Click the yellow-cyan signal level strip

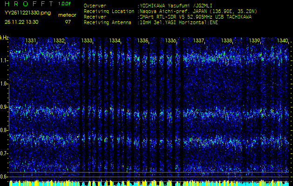pyautogui.click(x=146, y=183)
